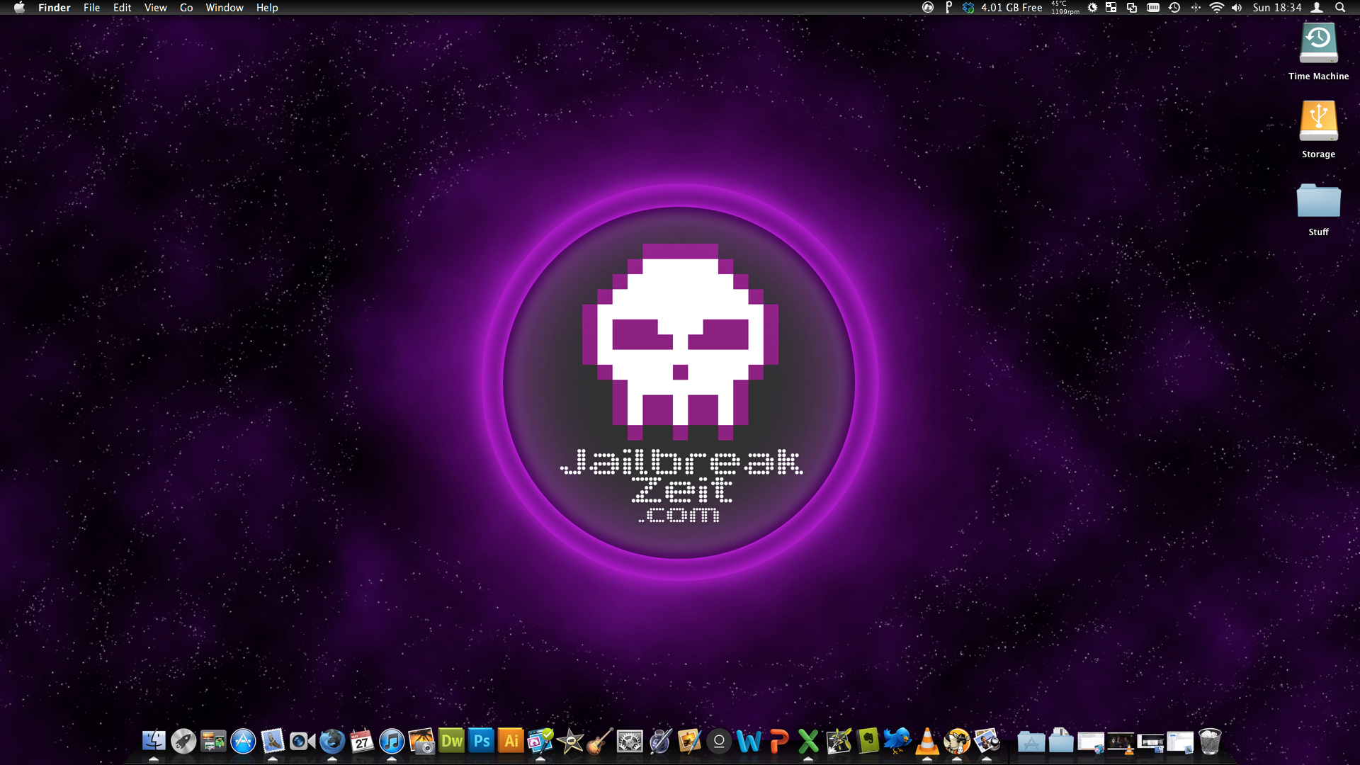This screenshot has width=1360, height=765.
Task: Open Mail app with eagle stamp
Action: pos(273,742)
